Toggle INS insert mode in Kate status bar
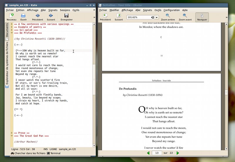The height and width of the screenshot is (162, 235). (x=46, y=149)
